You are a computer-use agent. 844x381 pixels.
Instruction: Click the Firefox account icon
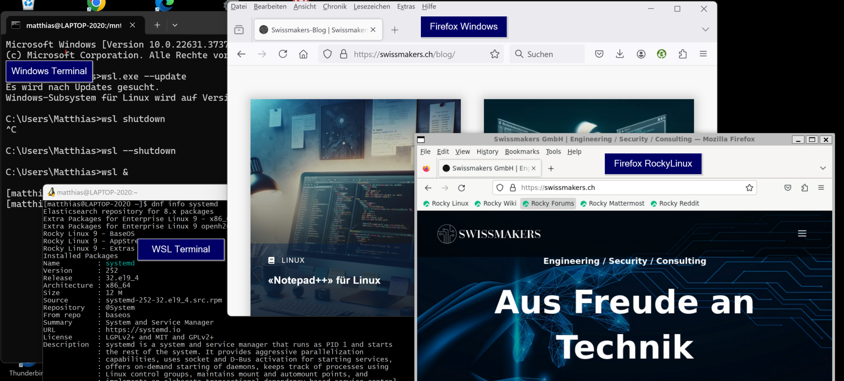[641, 54]
